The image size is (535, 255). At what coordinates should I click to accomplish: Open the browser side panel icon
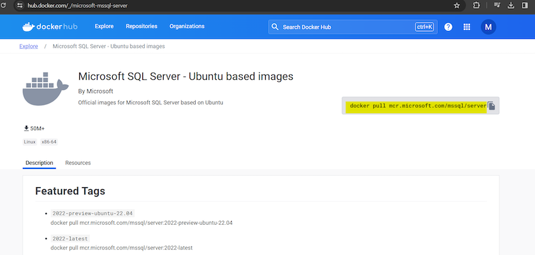pyautogui.click(x=524, y=6)
